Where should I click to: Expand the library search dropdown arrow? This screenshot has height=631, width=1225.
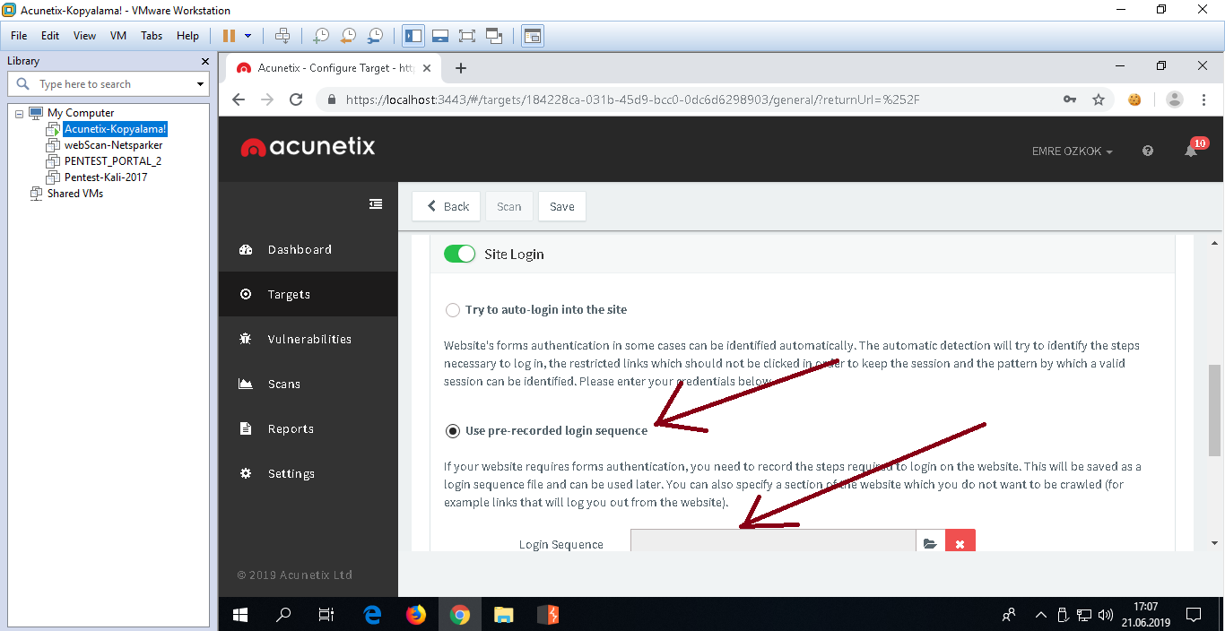pyautogui.click(x=200, y=84)
